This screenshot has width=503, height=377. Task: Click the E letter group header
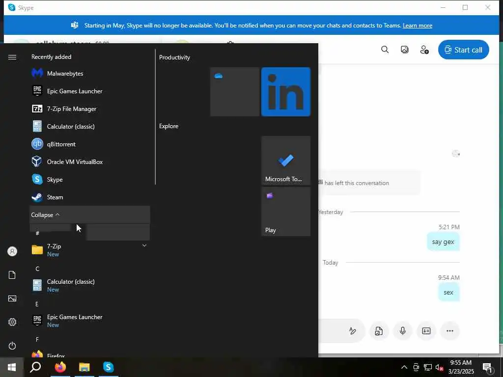click(x=37, y=304)
